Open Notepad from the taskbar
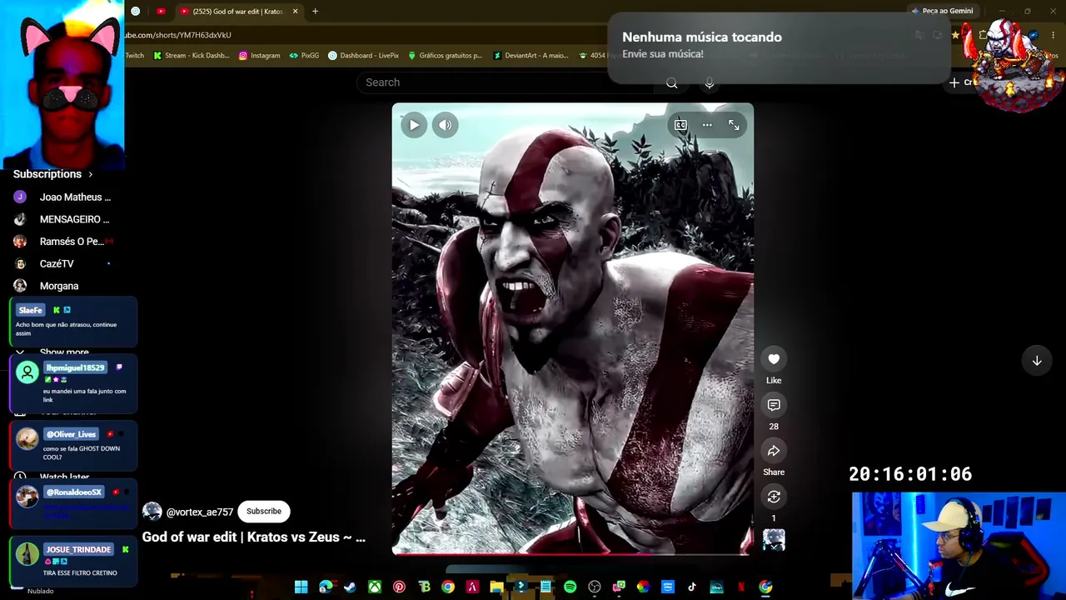The width and height of the screenshot is (1066, 600). (x=545, y=587)
